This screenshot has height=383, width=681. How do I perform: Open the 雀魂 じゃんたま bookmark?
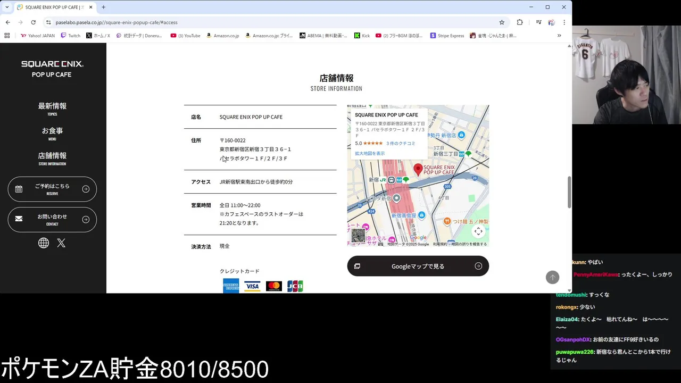point(493,36)
